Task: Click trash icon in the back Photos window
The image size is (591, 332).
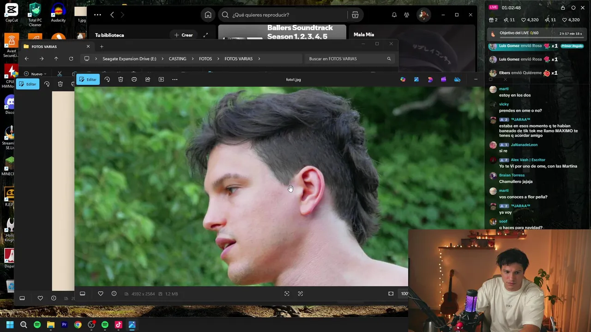Action: pyautogui.click(x=60, y=84)
